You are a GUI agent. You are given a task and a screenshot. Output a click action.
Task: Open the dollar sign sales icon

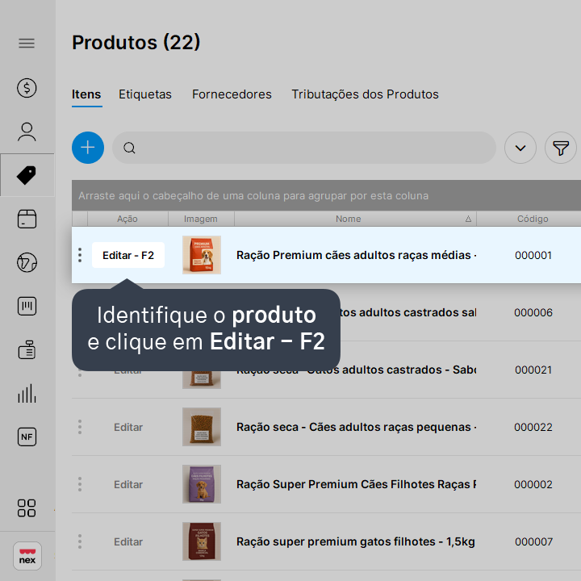click(x=27, y=88)
